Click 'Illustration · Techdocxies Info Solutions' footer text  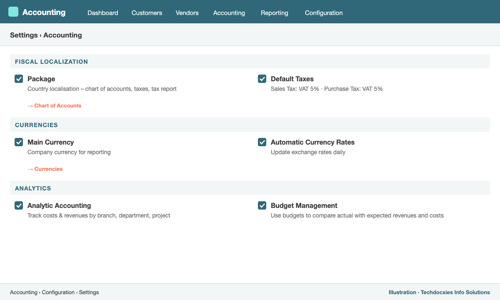[x=439, y=292]
